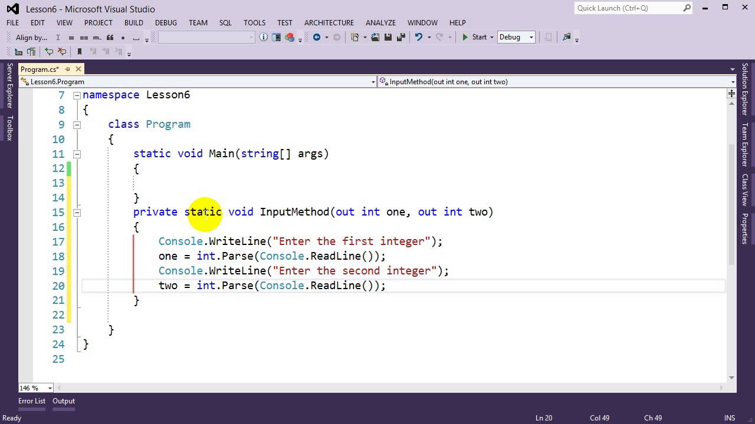Click the Start label button
This screenshot has height=424, width=755.
pos(480,37)
